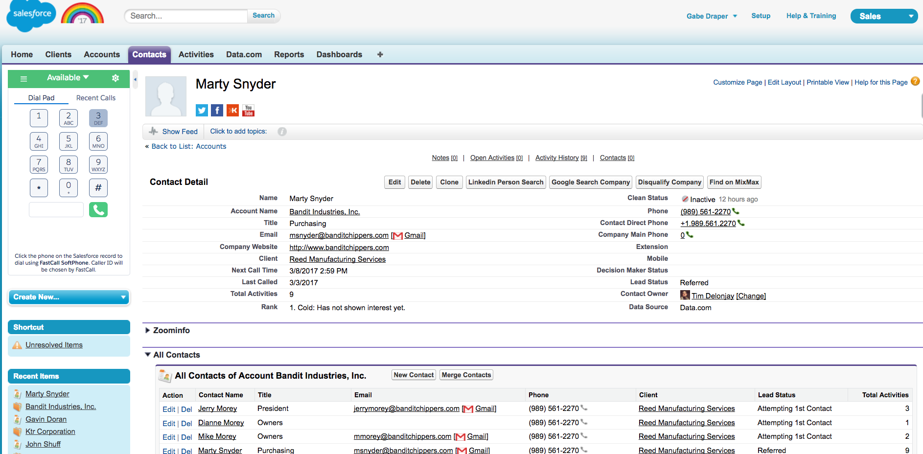Click the help question mark icon
Viewport: 923px width, 454px height.
point(915,82)
